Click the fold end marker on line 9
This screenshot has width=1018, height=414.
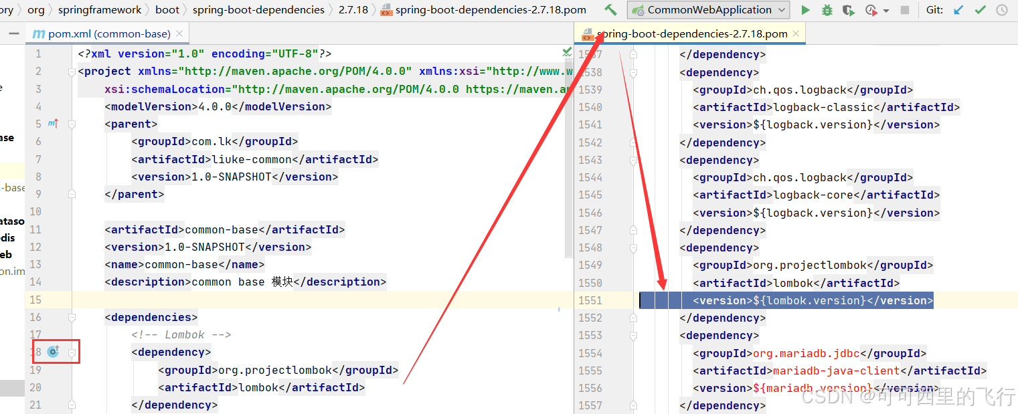click(72, 194)
